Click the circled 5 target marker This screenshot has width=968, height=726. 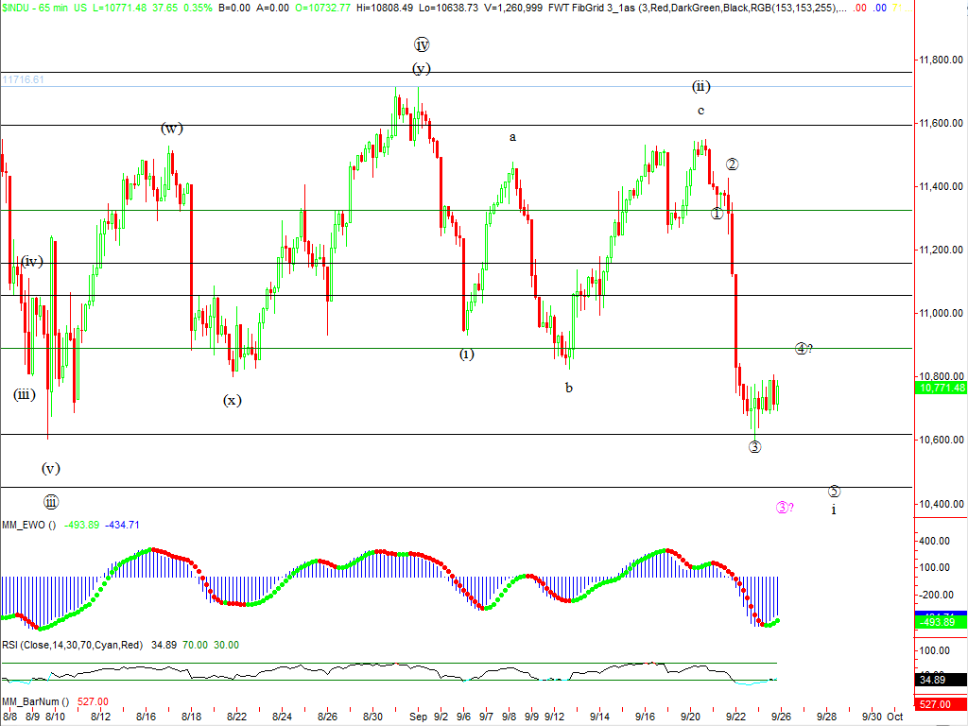pyautogui.click(x=834, y=491)
